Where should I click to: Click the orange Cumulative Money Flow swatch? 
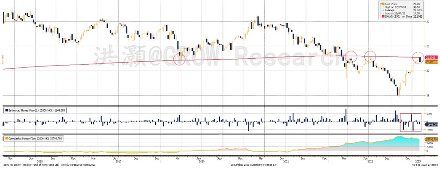(x=6, y=138)
